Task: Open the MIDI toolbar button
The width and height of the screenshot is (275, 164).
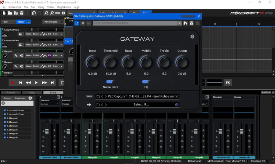Action: [x=58, y=13]
